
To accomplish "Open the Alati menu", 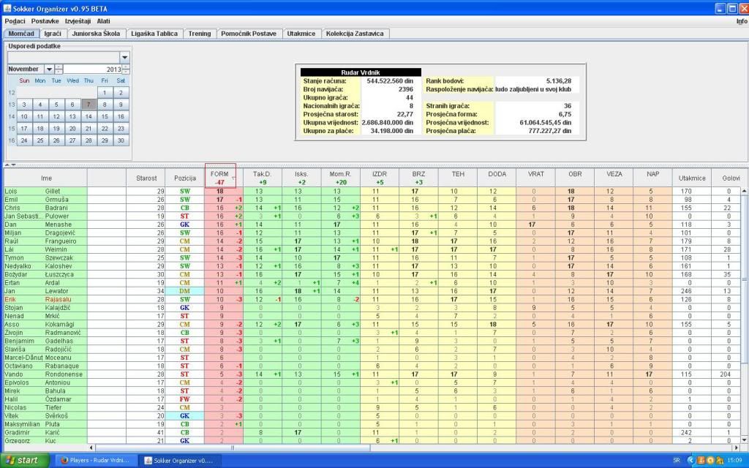I will coord(104,21).
